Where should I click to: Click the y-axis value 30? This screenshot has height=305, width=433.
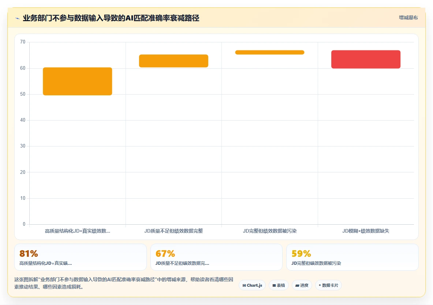point(23,146)
